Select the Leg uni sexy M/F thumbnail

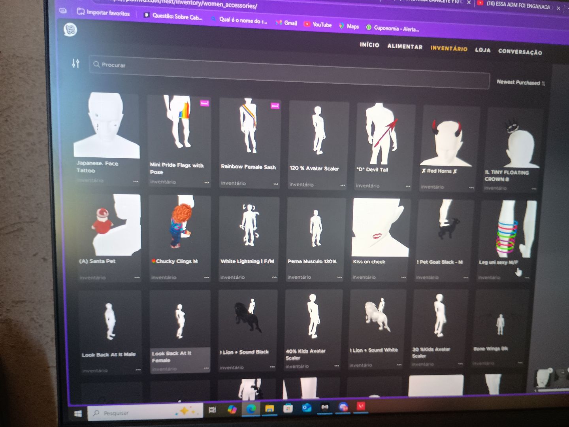pos(509,229)
